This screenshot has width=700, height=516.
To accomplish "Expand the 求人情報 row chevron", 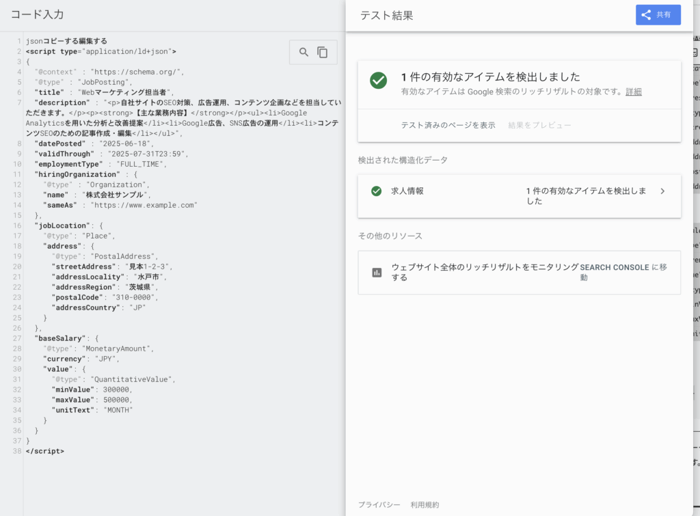I will [662, 191].
